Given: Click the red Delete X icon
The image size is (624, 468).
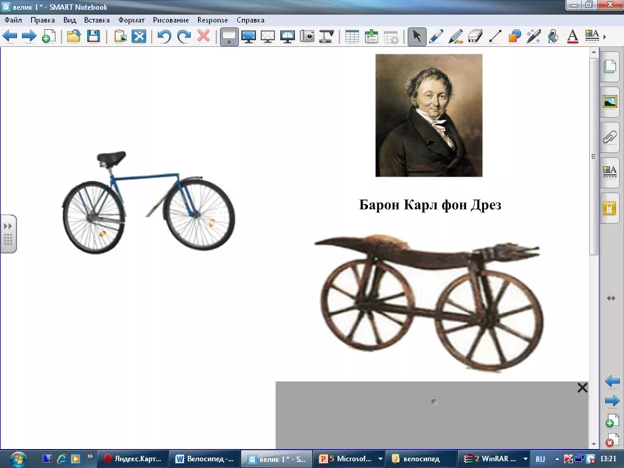Looking at the screenshot, I should [204, 36].
